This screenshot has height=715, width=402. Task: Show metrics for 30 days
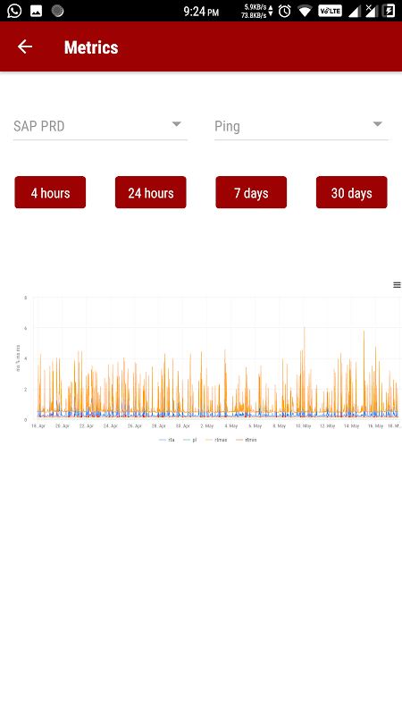(x=351, y=192)
